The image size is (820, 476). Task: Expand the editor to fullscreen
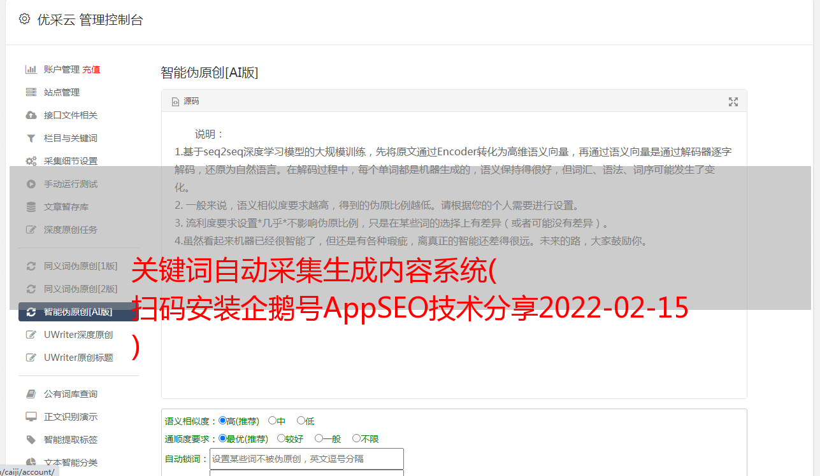pos(733,102)
